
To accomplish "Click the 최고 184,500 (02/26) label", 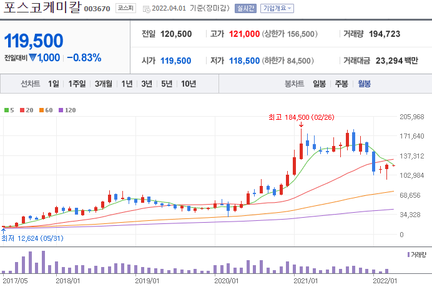I will point(302,118).
